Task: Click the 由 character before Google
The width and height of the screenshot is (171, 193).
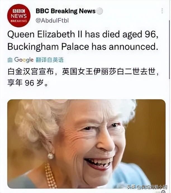Action: pyautogui.click(x=10, y=60)
